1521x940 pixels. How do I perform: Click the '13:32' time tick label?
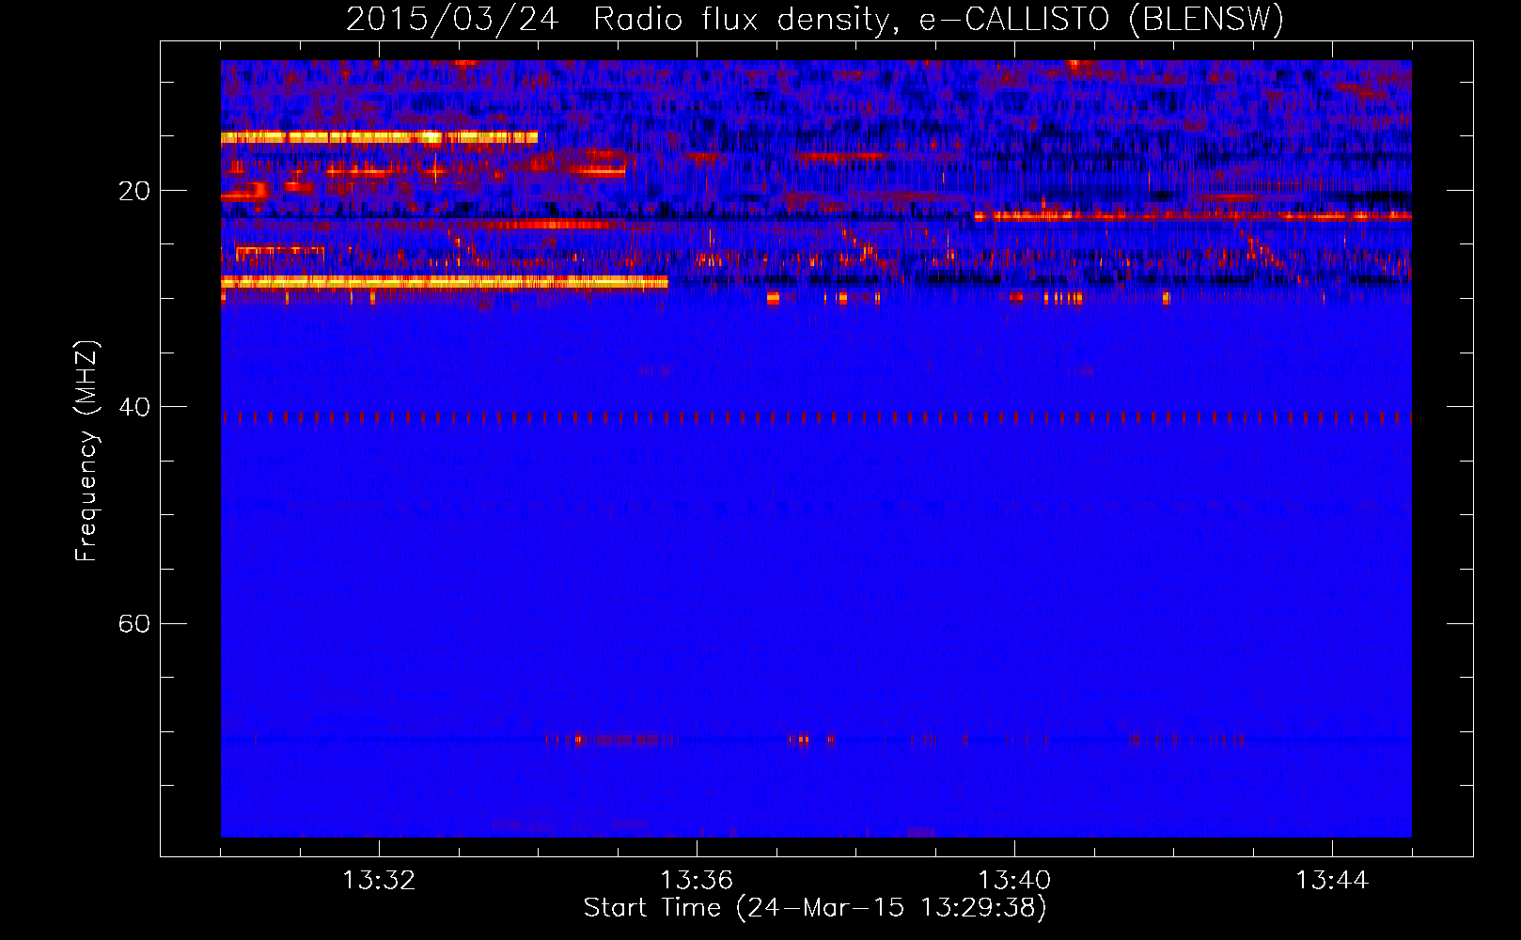(x=379, y=881)
